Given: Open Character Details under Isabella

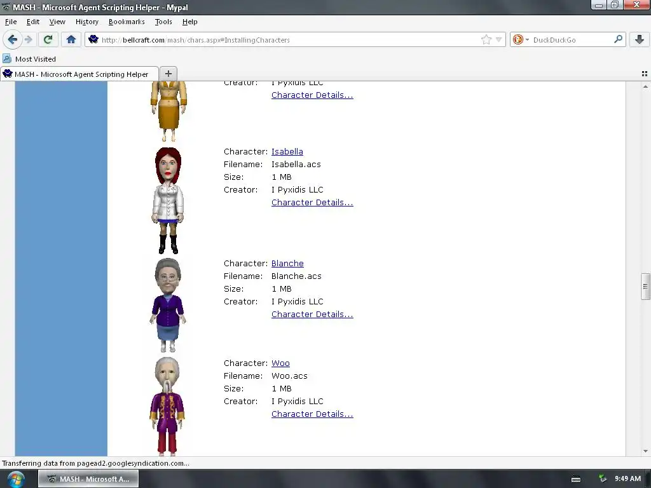Looking at the screenshot, I should (x=312, y=202).
